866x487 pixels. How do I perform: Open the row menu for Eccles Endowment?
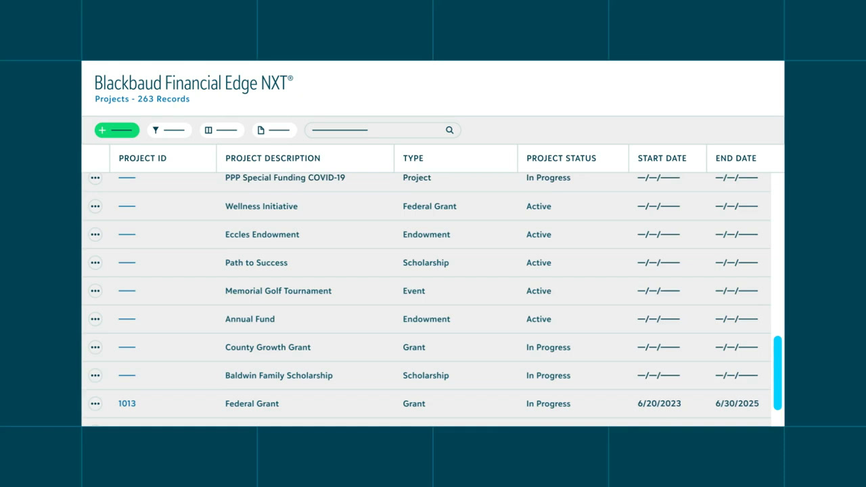tap(95, 235)
